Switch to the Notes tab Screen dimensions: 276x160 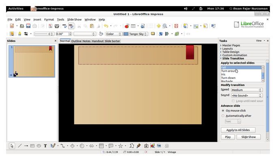coord(86,41)
